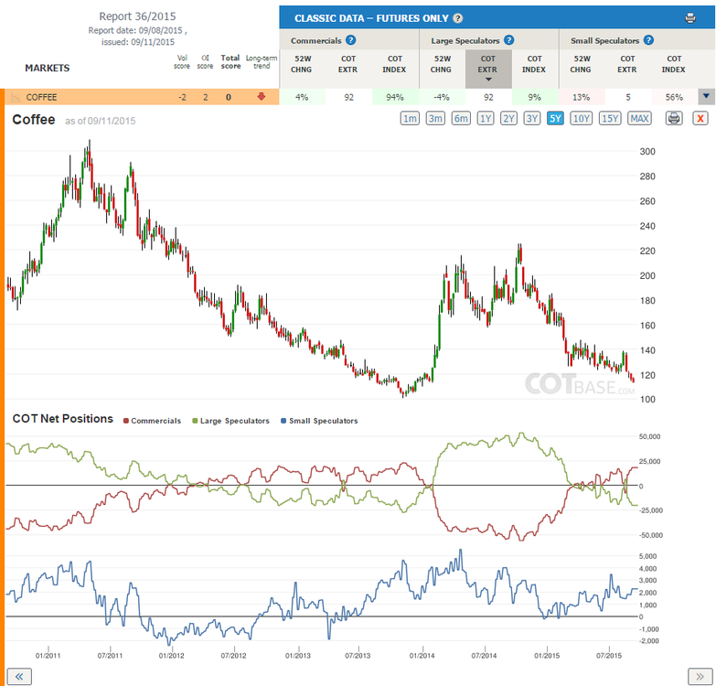Sort by Commercials 52W CHNG column
Viewport: 716px width, 686px height.
(x=302, y=64)
